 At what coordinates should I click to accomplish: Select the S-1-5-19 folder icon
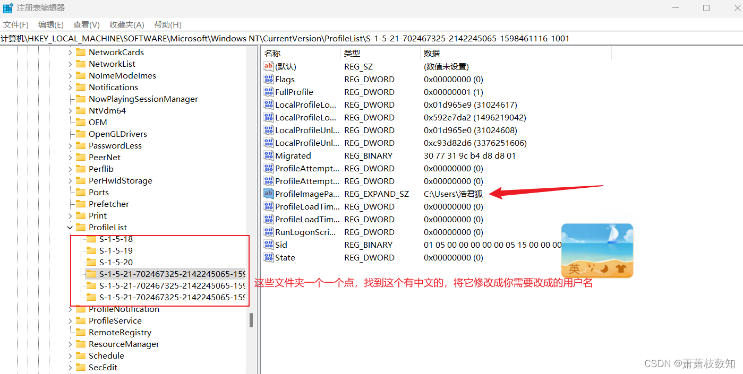91,250
